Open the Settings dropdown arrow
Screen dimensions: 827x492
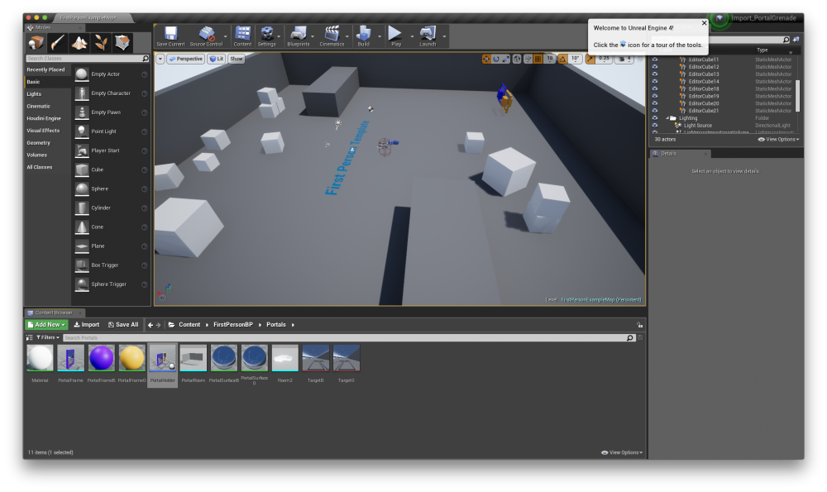coord(279,36)
